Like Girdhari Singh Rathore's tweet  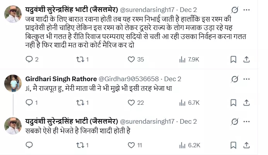pyautogui.click(x=131, y=103)
